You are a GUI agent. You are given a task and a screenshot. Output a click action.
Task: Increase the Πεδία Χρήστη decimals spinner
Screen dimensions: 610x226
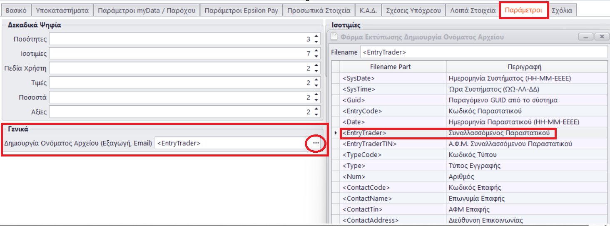316,66
